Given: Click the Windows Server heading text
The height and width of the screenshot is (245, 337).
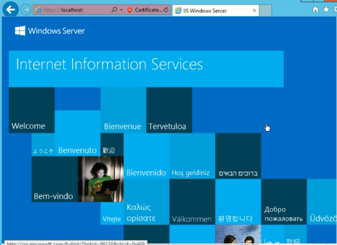Looking at the screenshot, I should tap(56, 31).
